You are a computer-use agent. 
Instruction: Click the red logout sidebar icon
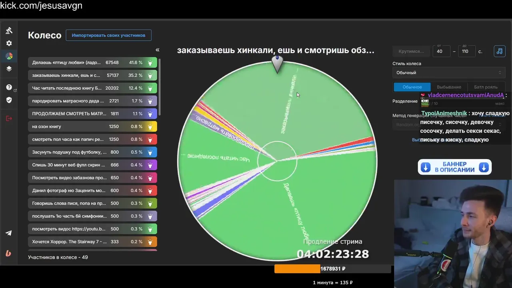(x=9, y=118)
